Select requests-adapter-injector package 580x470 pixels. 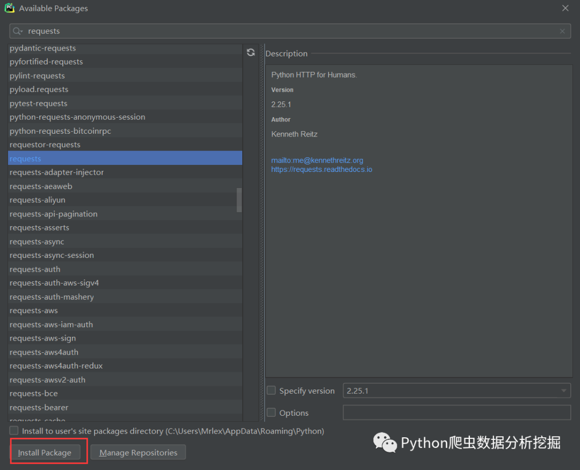(125, 172)
